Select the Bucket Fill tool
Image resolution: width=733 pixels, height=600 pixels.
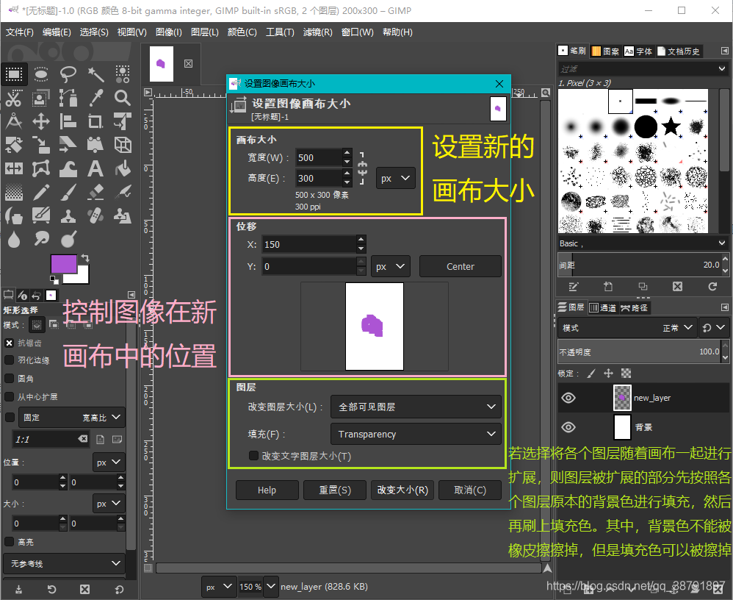point(123,168)
